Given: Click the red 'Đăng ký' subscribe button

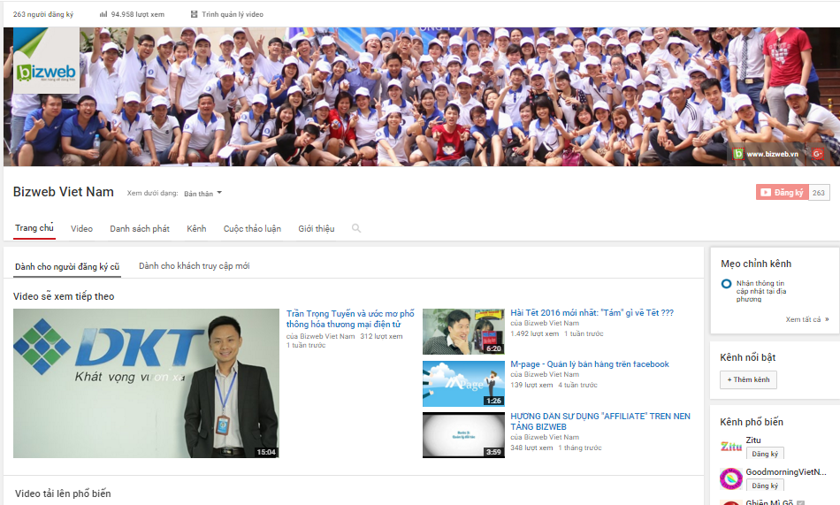Looking at the screenshot, I should tap(782, 193).
